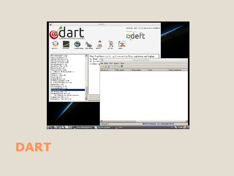
Task: Select ChromeCacheView in DART tool list
Action: point(60,59)
